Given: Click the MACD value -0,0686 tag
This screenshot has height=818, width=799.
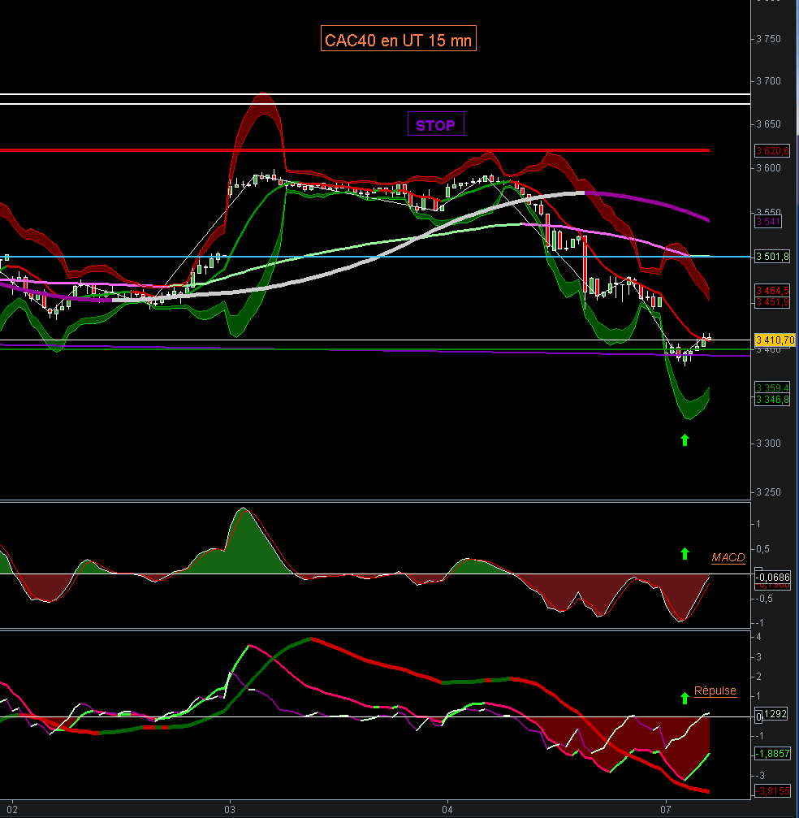Looking at the screenshot, I should tap(773, 577).
